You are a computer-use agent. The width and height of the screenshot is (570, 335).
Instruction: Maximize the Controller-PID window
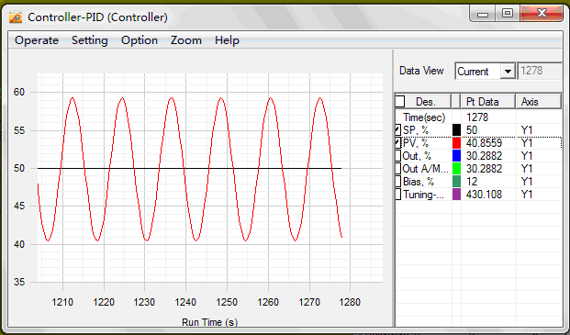point(508,14)
